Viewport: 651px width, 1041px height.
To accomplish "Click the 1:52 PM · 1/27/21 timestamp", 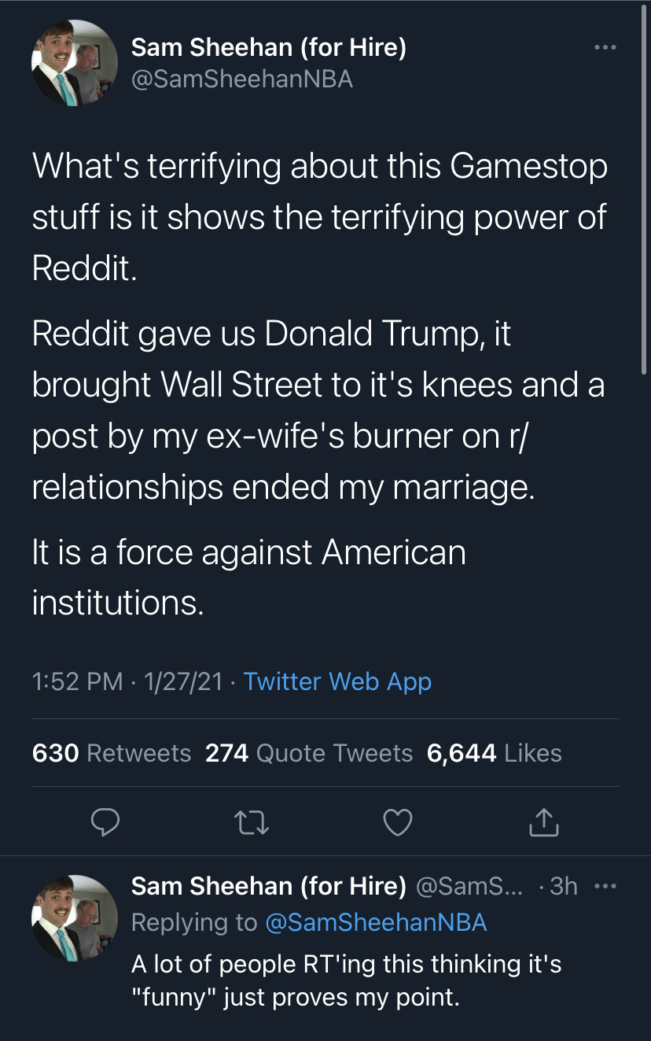I will click(127, 681).
